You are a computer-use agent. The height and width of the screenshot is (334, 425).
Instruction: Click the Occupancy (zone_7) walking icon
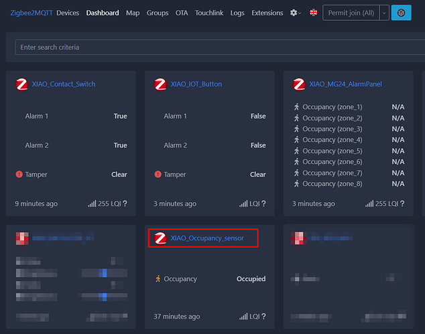pos(297,173)
